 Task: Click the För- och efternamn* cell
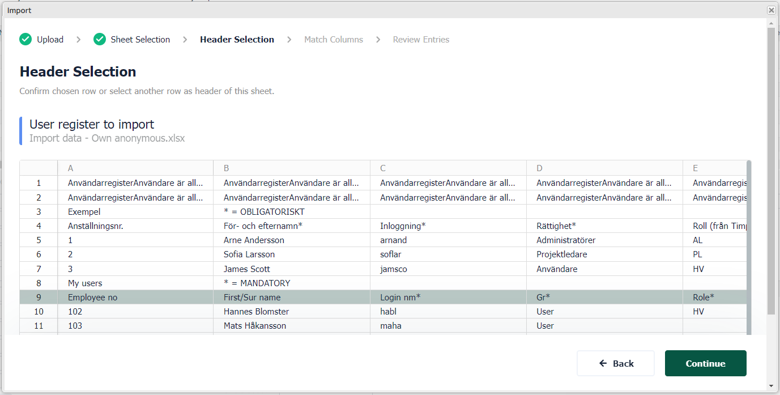[x=292, y=226]
